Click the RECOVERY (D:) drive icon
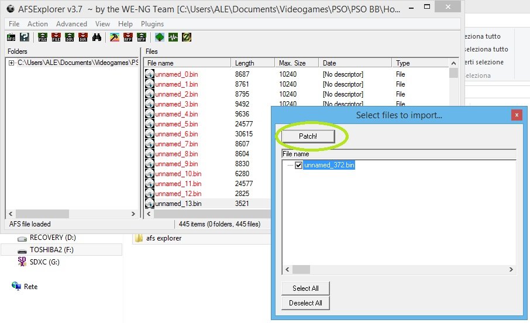Viewport: 530px width, 323px height. click(x=22, y=238)
